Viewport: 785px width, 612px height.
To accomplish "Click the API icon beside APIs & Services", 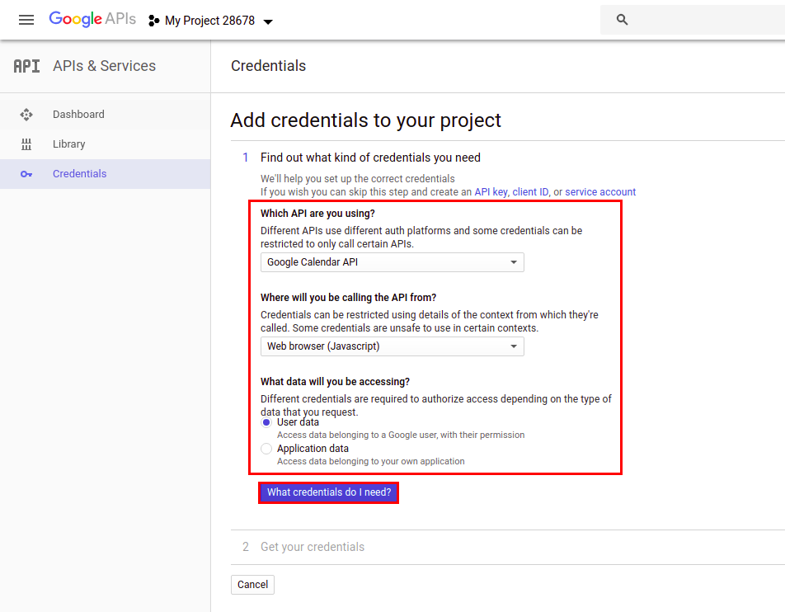I will [x=26, y=66].
